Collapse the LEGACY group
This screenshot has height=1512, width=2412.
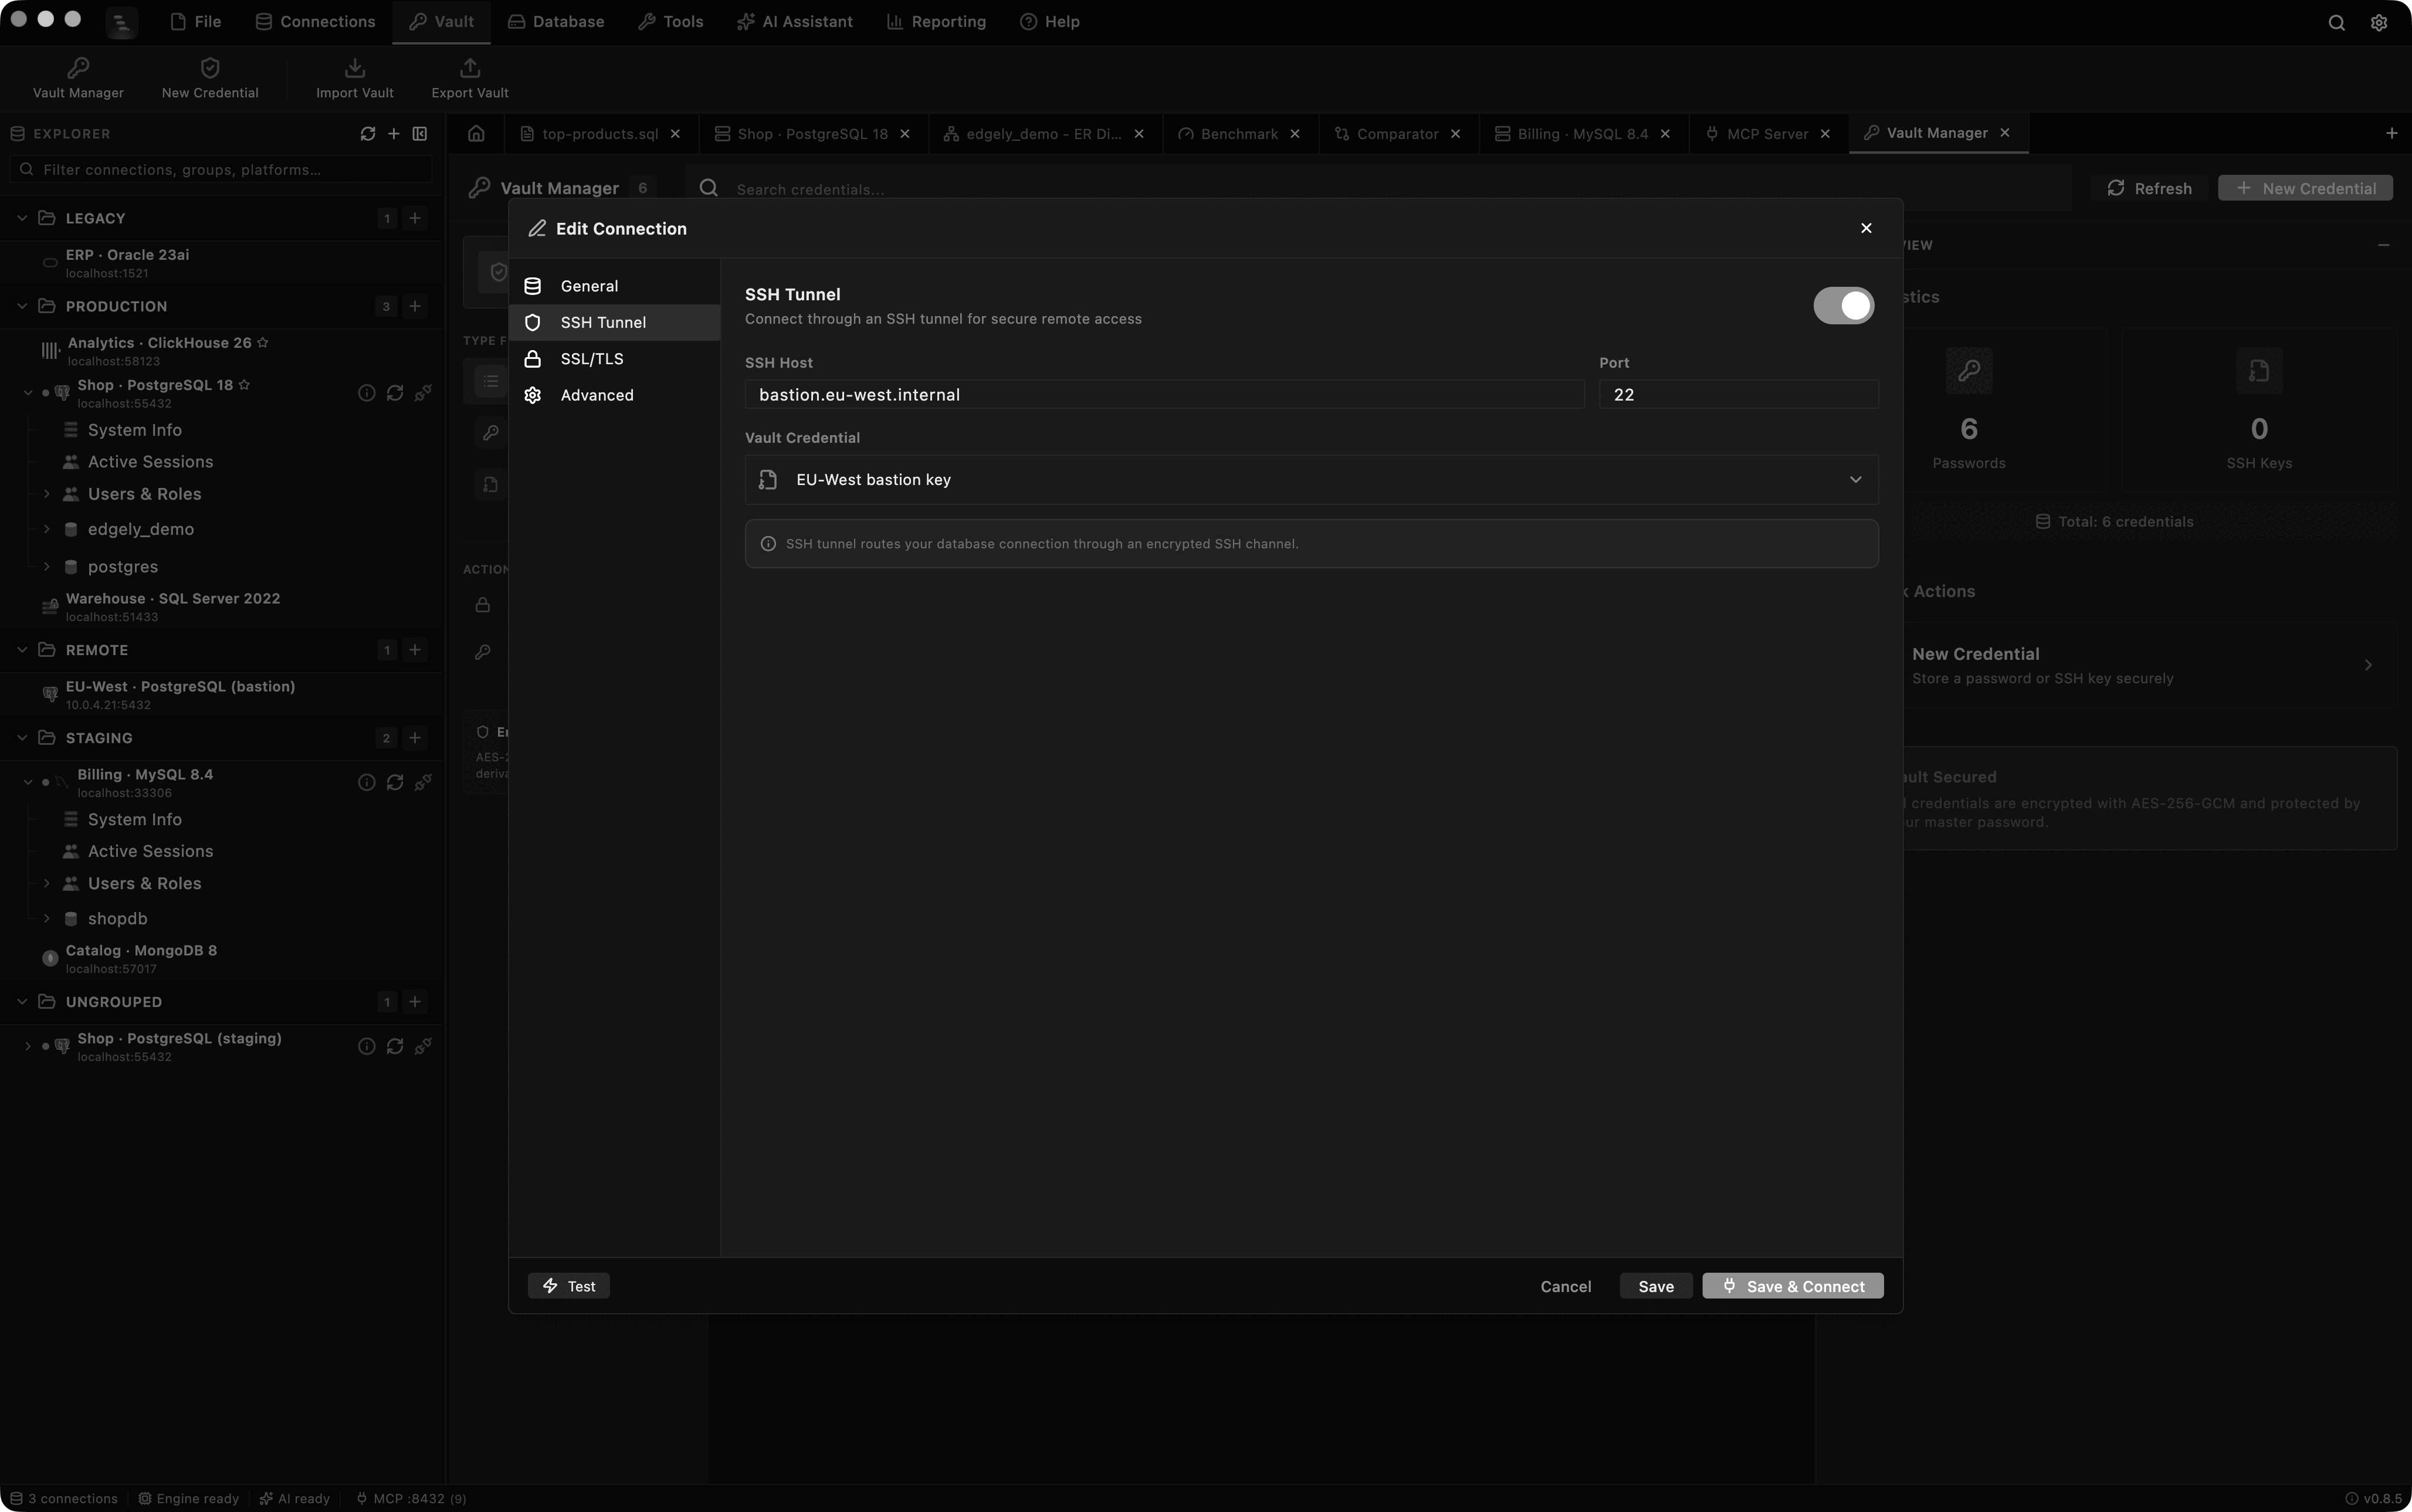pos(22,218)
